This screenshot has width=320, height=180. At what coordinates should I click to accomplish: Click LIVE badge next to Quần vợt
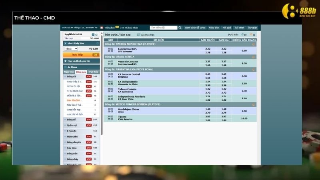89,125
